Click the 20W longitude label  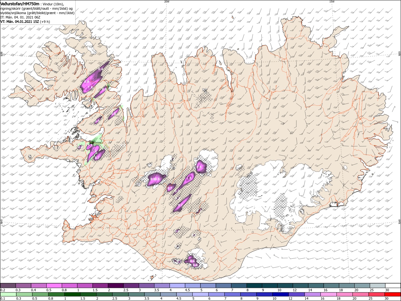167,2
